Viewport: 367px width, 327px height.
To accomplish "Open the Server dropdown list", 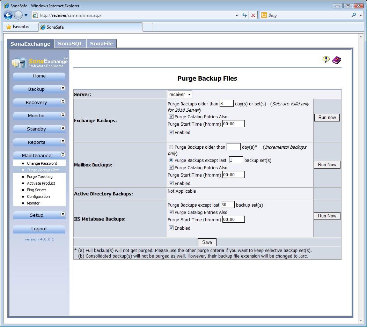I will click(x=180, y=94).
